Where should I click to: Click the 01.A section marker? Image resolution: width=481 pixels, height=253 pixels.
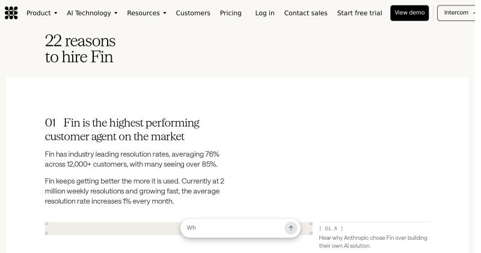click(x=331, y=228)
